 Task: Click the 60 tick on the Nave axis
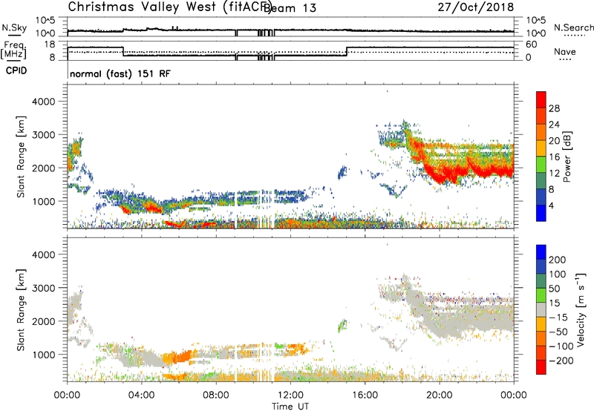[x=532, y=45]
